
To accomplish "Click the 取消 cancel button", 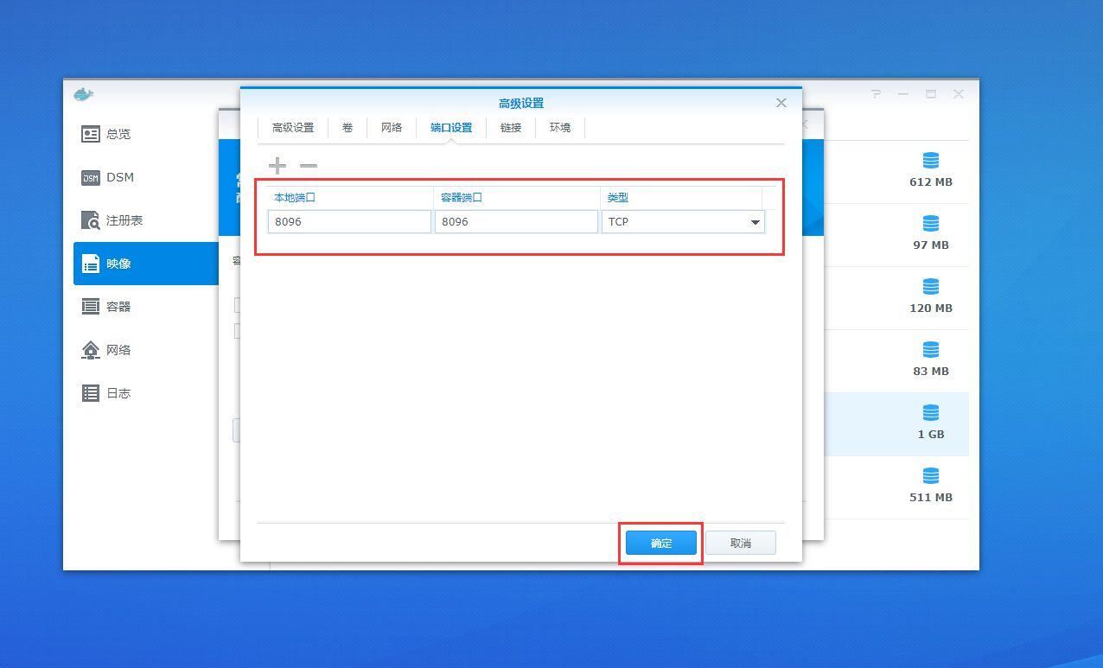I will 741,543.
